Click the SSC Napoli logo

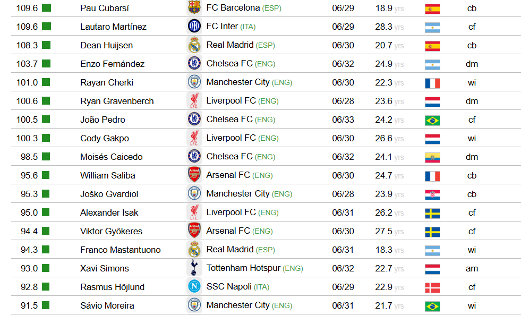tap(194, 287)
